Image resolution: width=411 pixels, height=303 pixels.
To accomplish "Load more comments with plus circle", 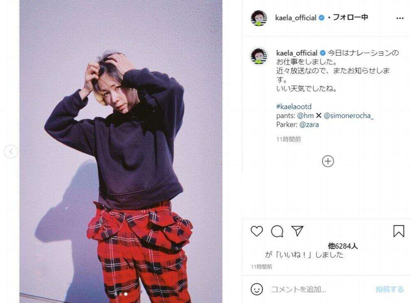I will pyautogui.click(x=328, y=161).
